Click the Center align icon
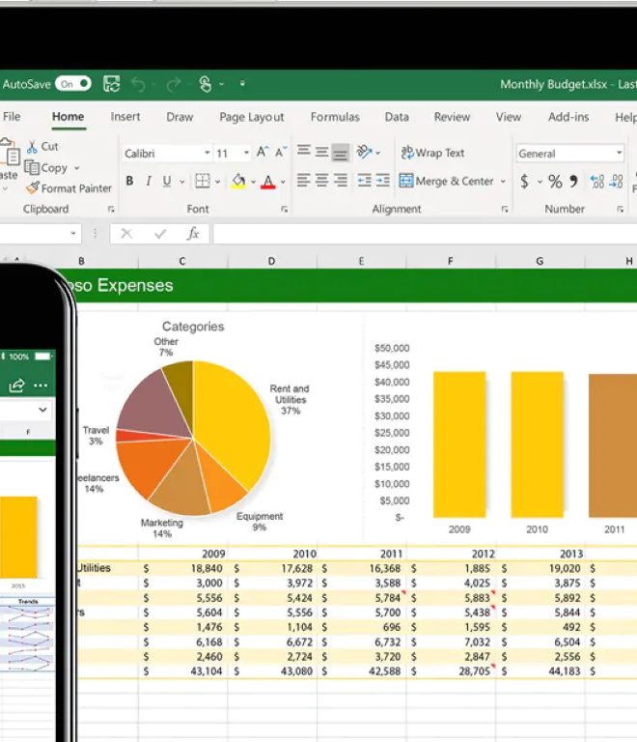 (321, 181)
